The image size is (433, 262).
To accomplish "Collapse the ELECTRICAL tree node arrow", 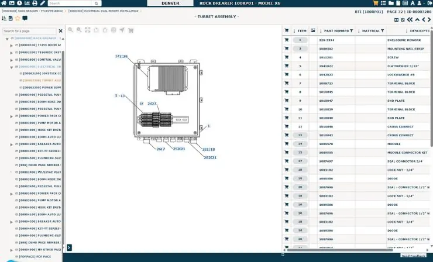I will click(11, 67).
